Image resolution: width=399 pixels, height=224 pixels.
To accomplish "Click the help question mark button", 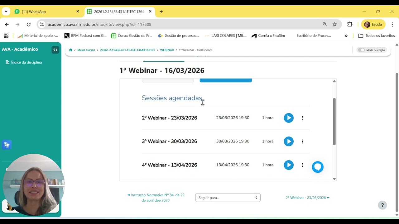I will [x=382, y=205].
